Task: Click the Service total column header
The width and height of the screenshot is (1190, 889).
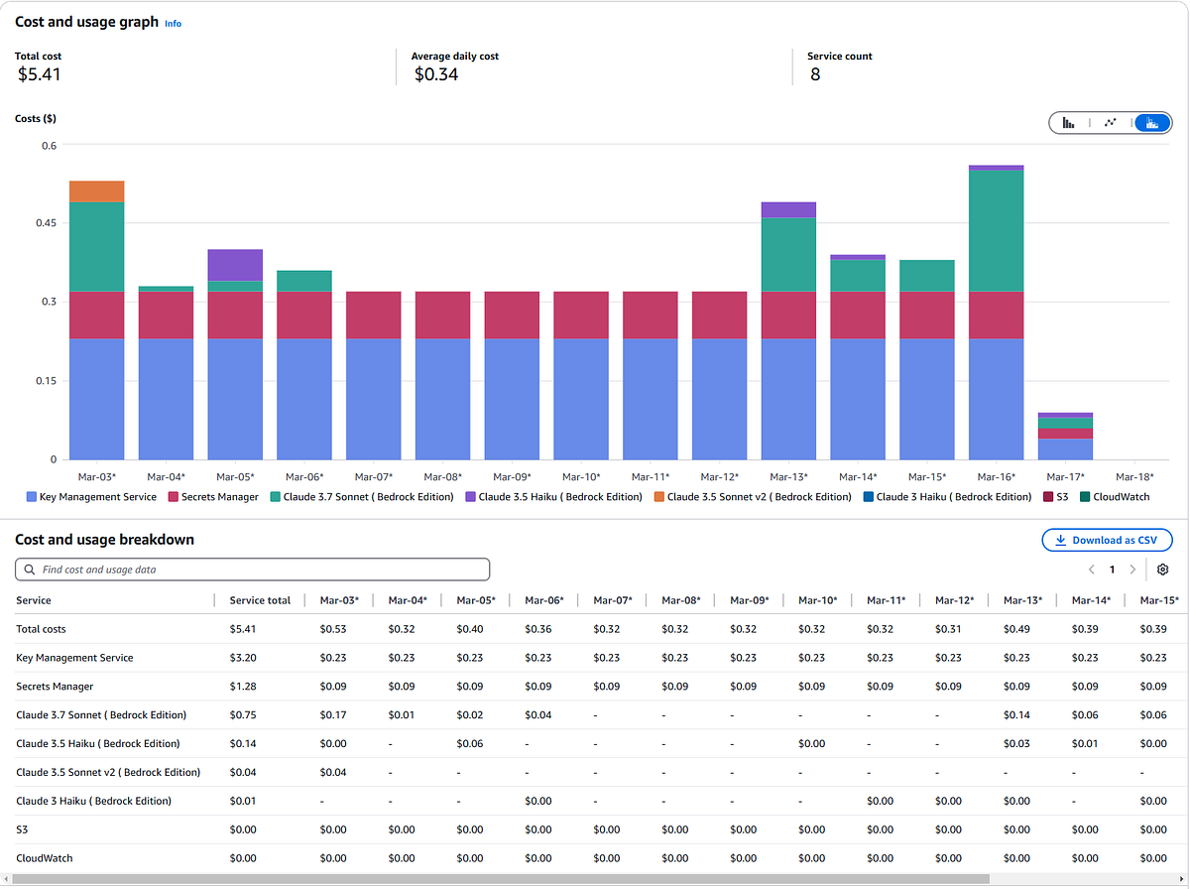Action: pyautogui.click(x=260, y=600)
